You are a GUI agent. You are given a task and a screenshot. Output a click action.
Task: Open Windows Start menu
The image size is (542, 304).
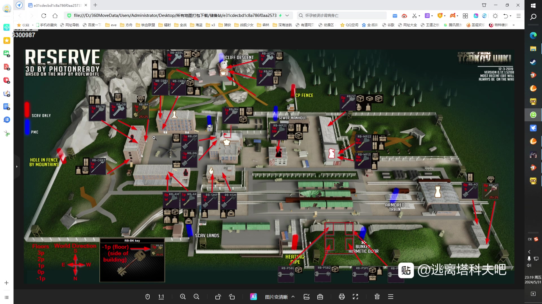pyautogui.click(x=533, y=5)
